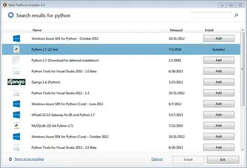The width and height of the screenshot is (247, 168).
Task: Click Windows icon for Azure SDK October 2012
Action: (16, 38)
